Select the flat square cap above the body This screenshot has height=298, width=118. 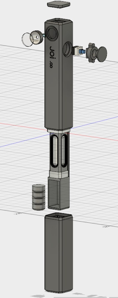(x=58, y=4)
